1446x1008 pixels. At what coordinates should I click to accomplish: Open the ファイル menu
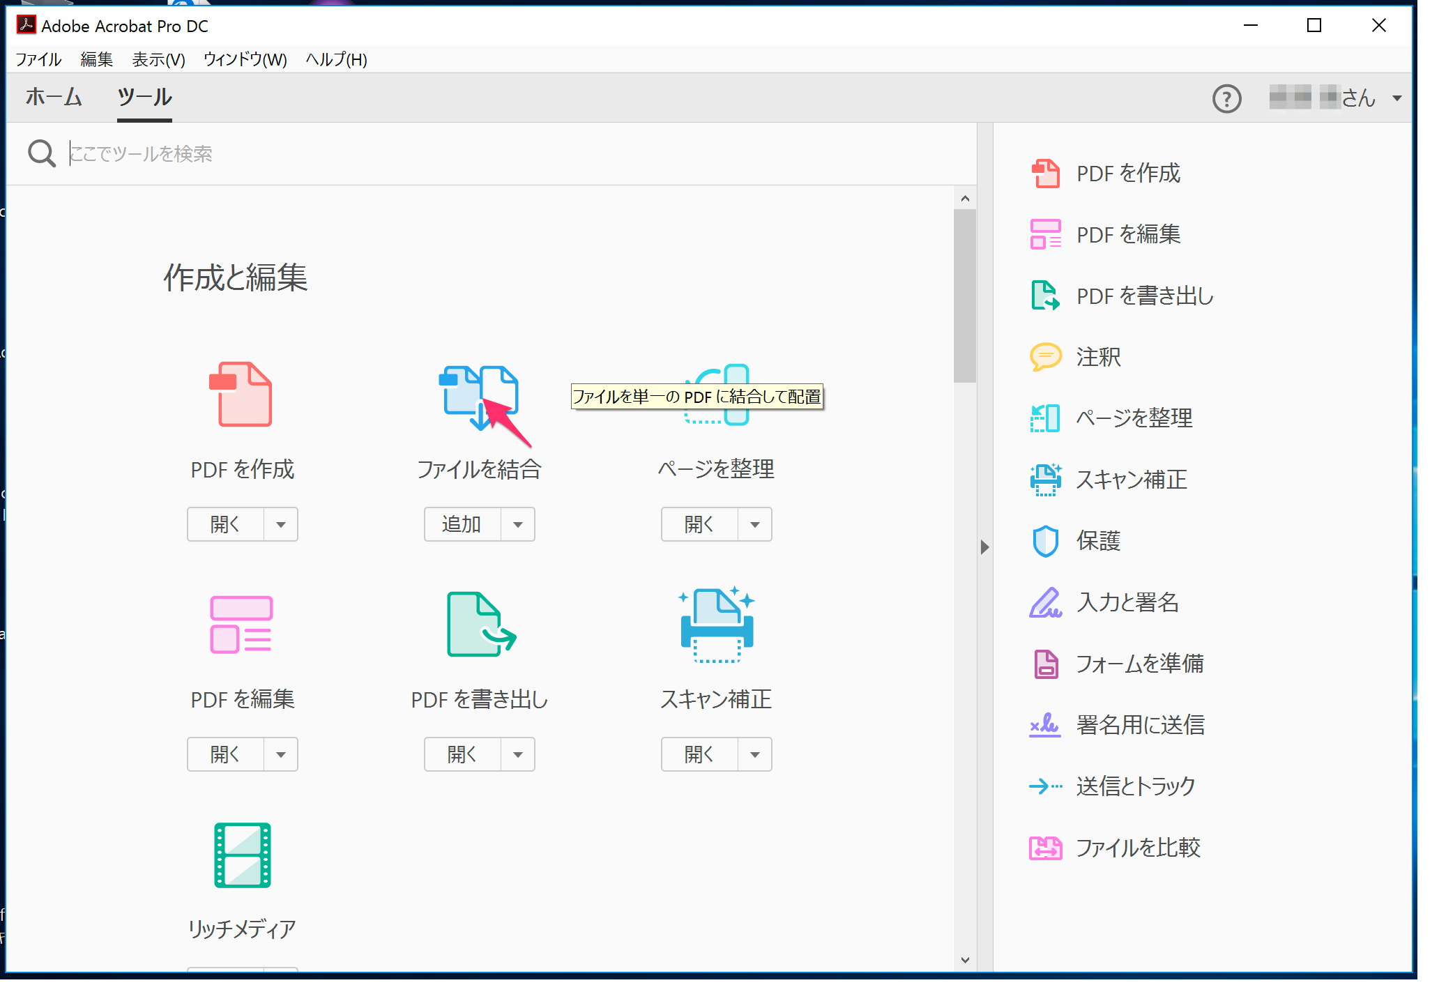[39, 59]
